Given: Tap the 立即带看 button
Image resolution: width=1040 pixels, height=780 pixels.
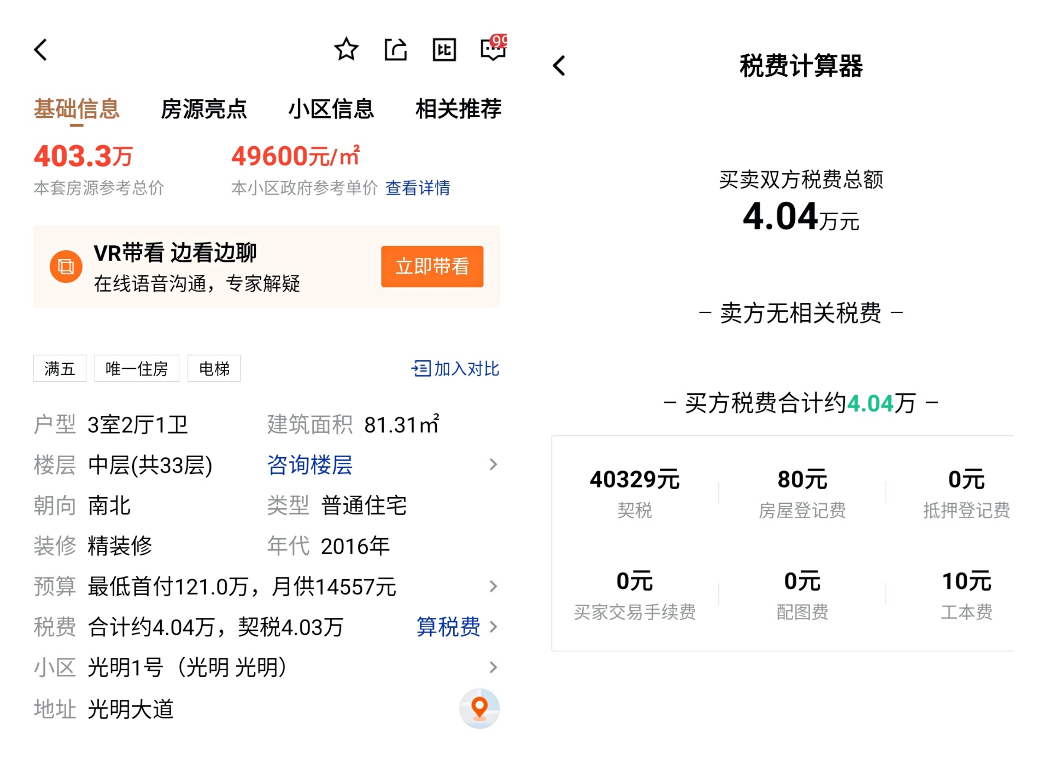Looking at the screenshot, I should pyautogui.click(x=431, y=267).
